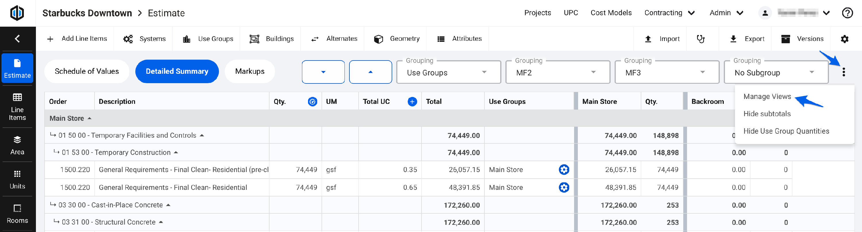862x232 pixels.
Task: Open the No Subgroup grouping dropdown
Action: coord(775,72)
